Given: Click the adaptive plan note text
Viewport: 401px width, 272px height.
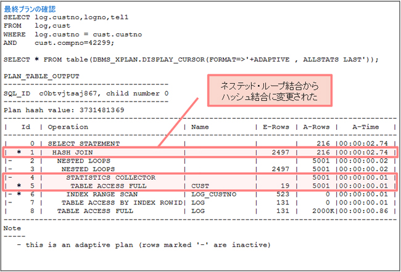Looking at the screenshot, I should pos(144,244).
